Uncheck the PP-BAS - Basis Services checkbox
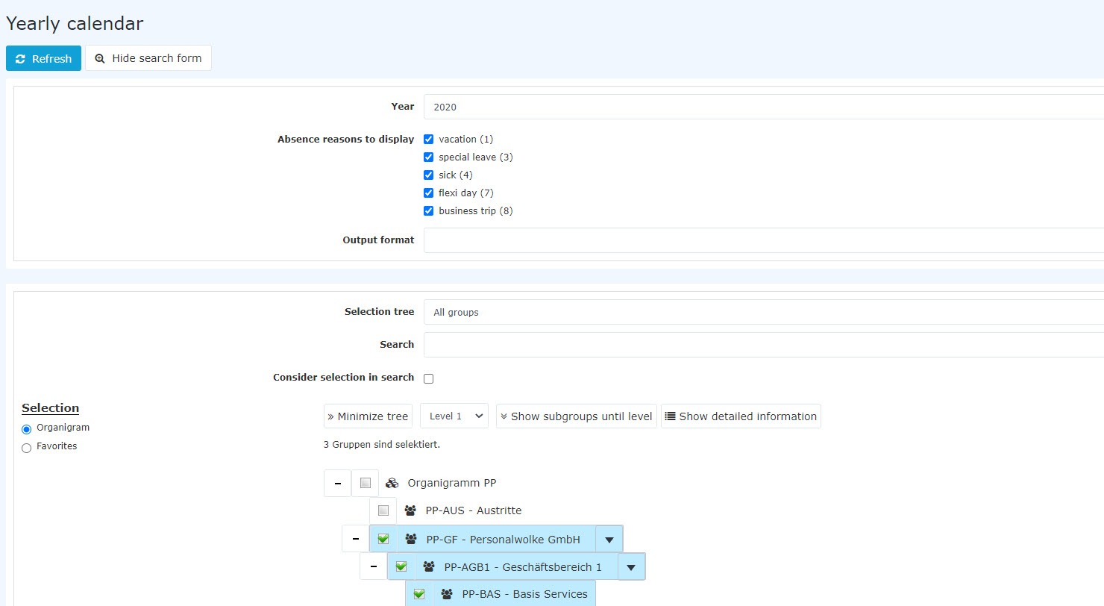This screenshot has height=606, width=1104. (x=419, y=594)
